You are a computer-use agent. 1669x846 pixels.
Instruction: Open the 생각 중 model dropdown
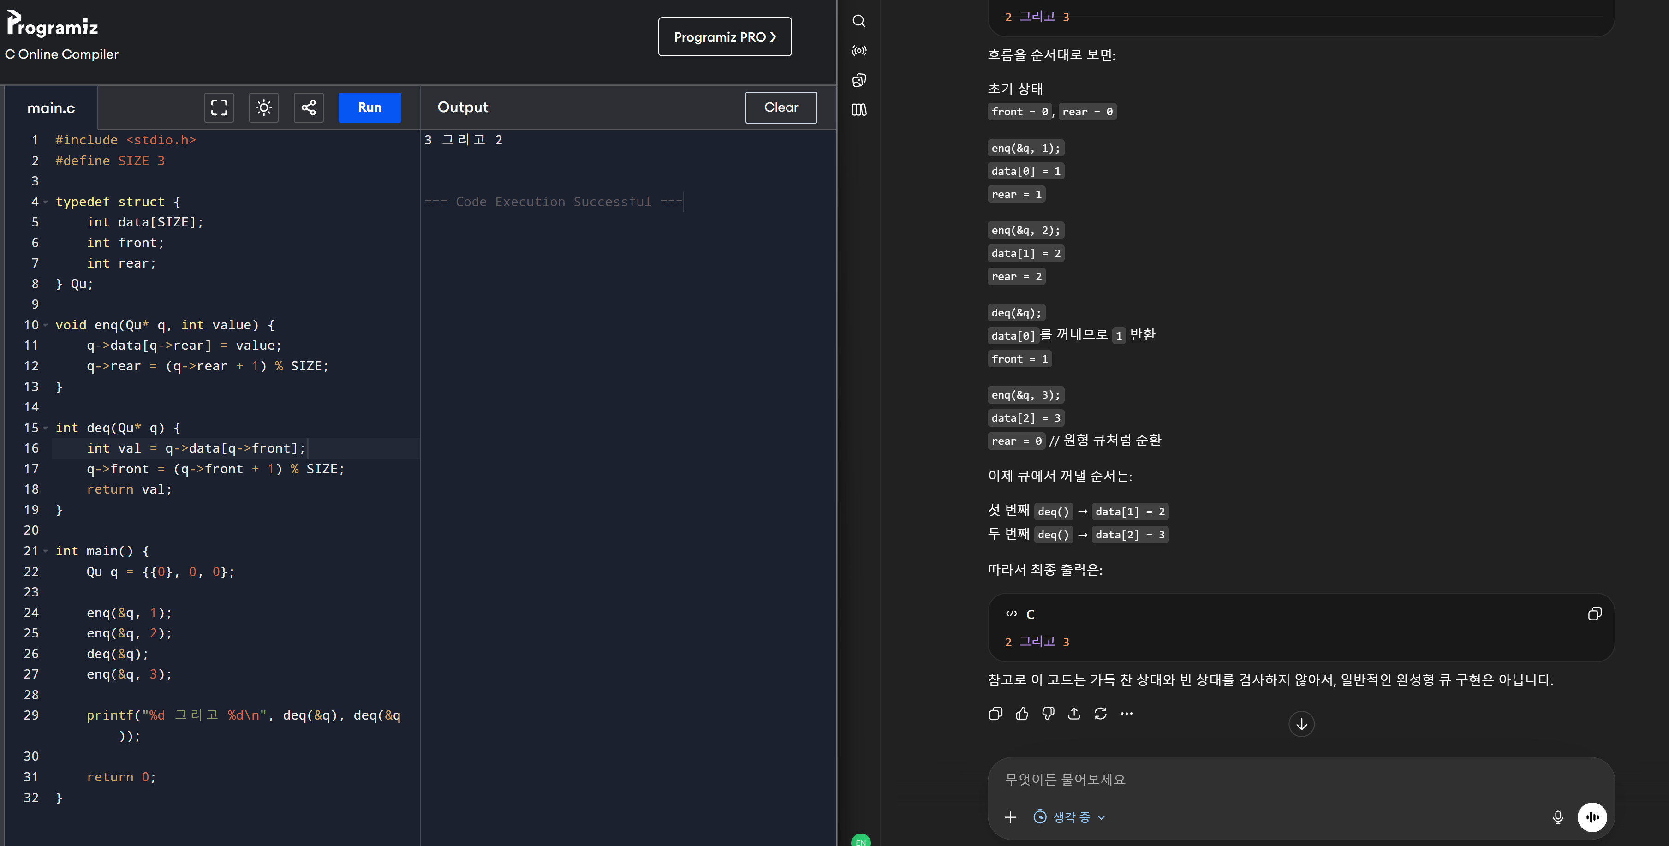click(x=1070, y=817)
